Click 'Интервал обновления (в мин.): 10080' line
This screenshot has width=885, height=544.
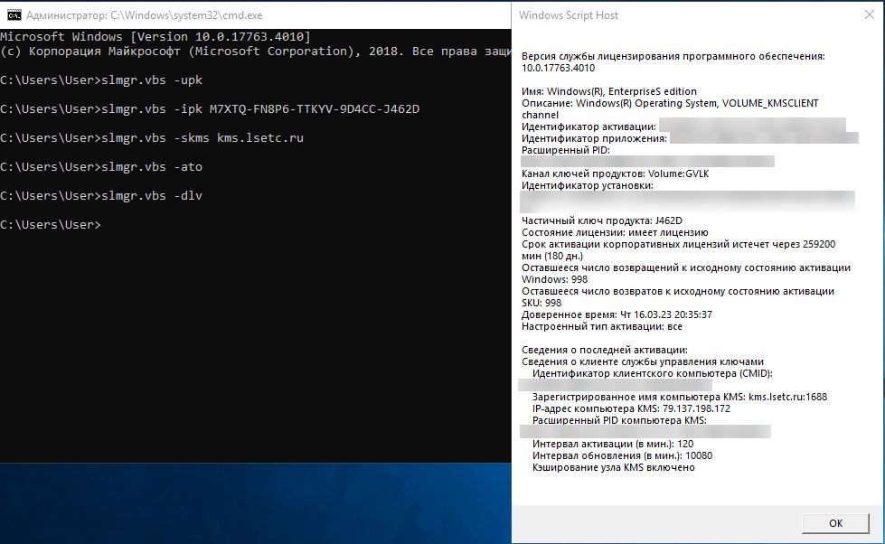point(622,456)
